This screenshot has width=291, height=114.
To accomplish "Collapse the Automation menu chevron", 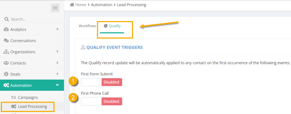I will tap(57, 85).
